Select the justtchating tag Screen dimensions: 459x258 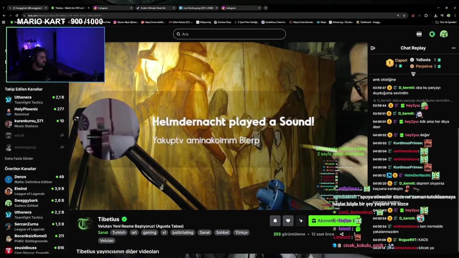(183, 233)
